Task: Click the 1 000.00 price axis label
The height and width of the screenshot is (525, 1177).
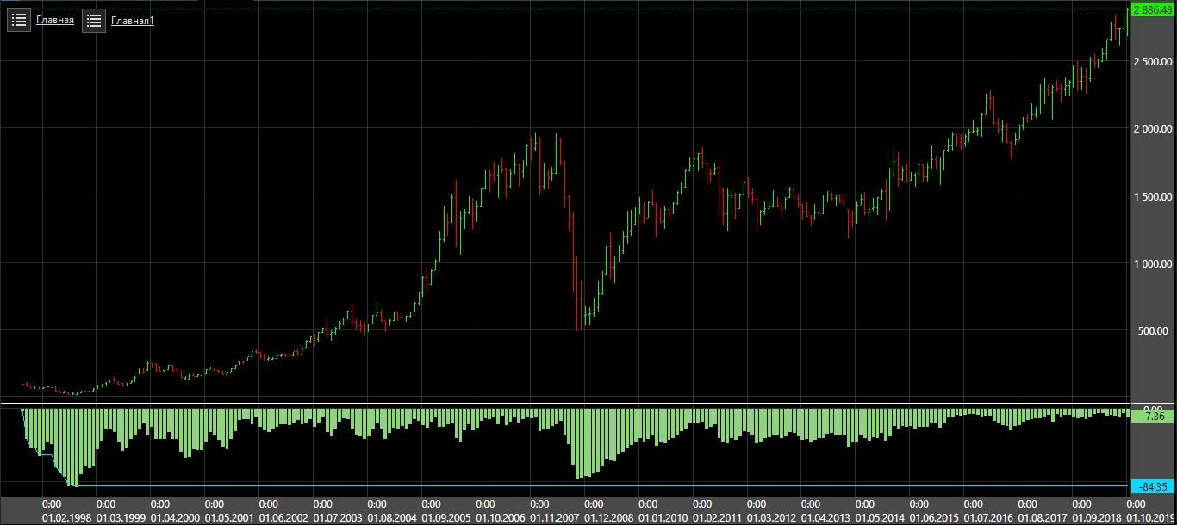Action: [x=1153, y=264]
